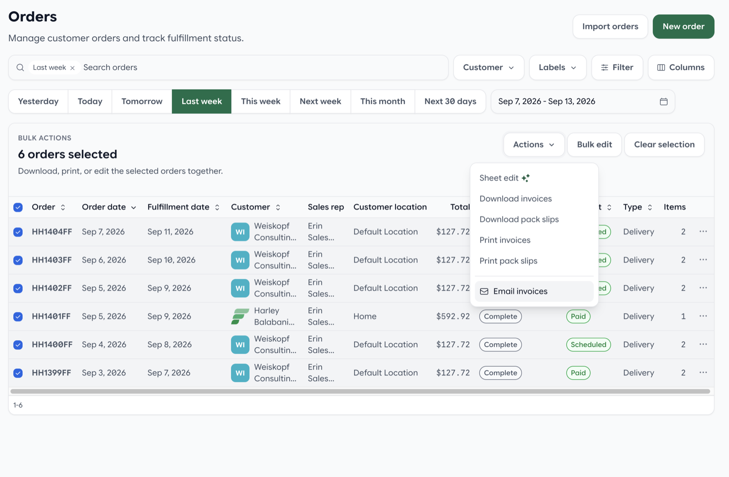Image resolution: width=729 pixels, height=477 pixels.
Task: Remove the Last week search chip
Action: (72, 68)
